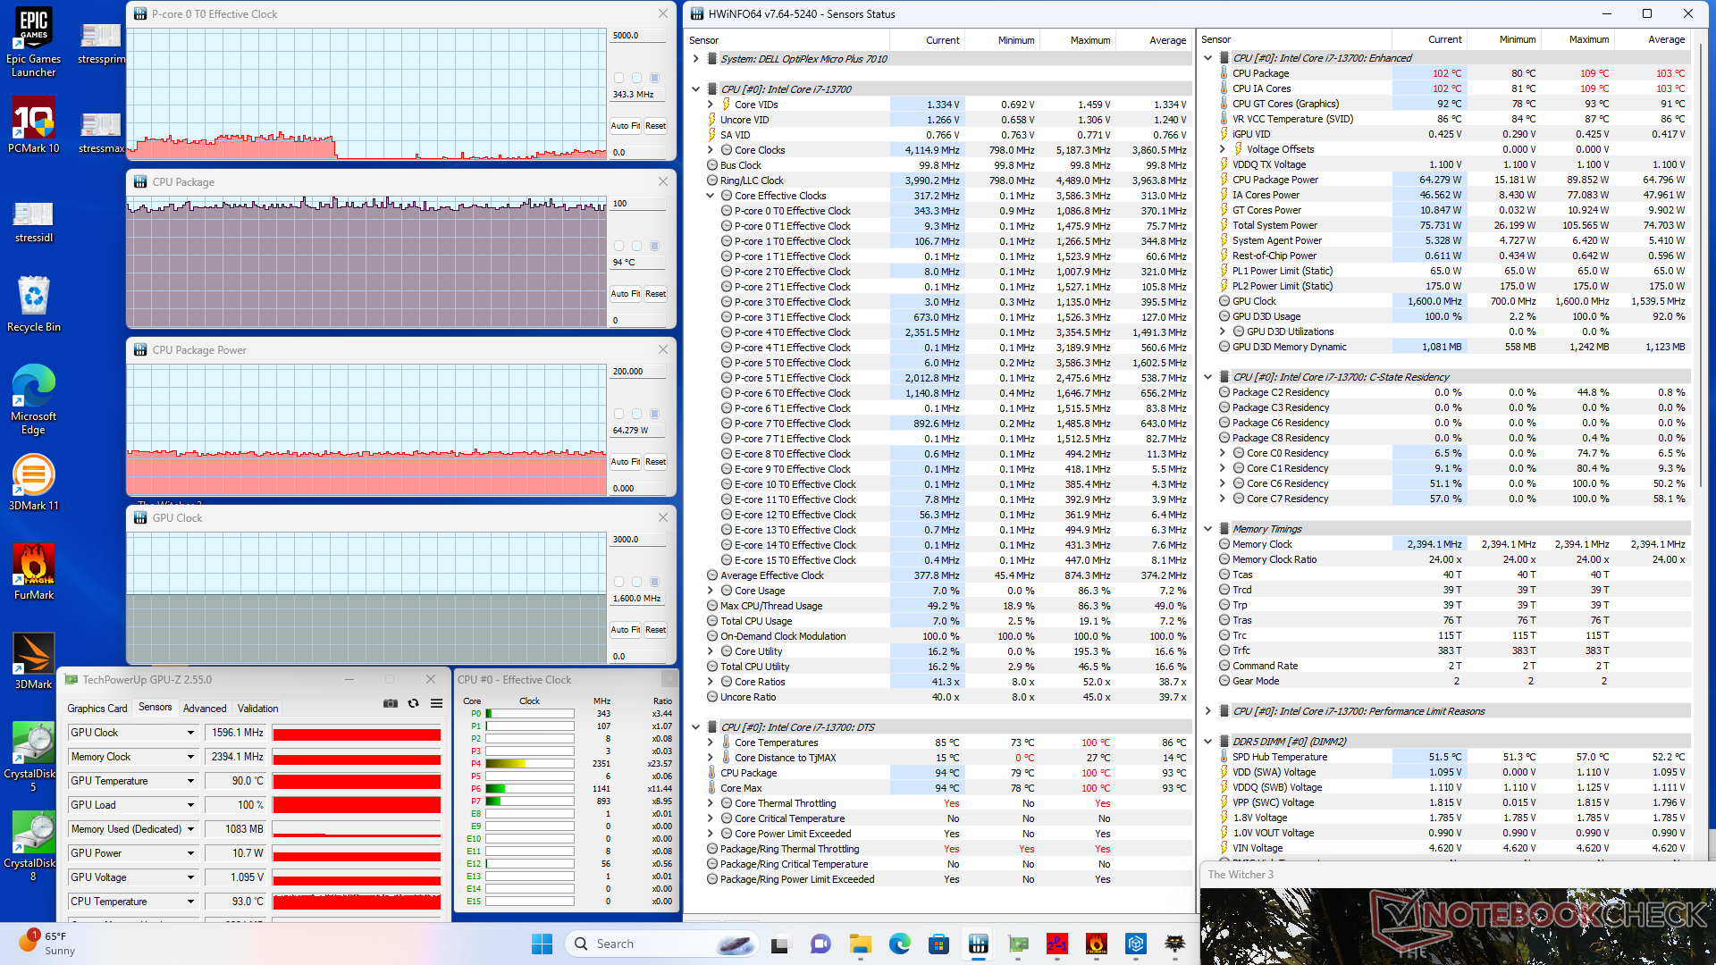Click the GPU-Z refresh icon
This screenshot has height=965, width=1716.
[x=413, y=703]
